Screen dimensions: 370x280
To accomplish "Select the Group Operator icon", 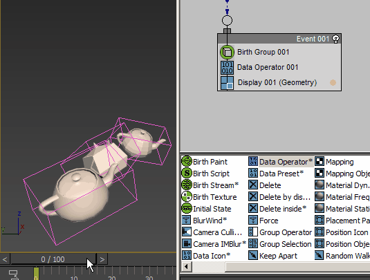I will (x=253, y=232).
